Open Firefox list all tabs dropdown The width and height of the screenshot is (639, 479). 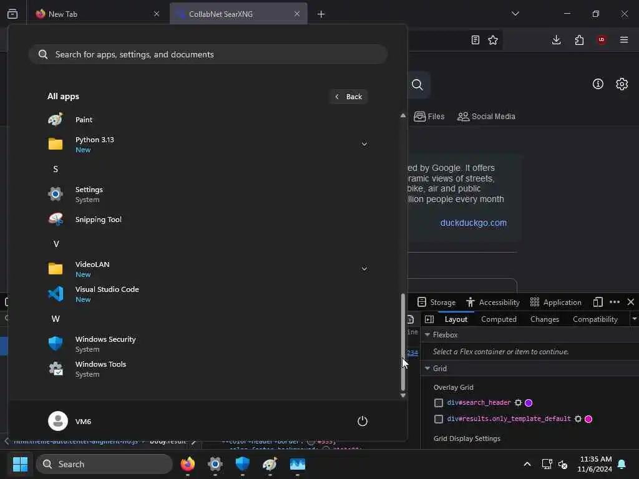[515, 14]
